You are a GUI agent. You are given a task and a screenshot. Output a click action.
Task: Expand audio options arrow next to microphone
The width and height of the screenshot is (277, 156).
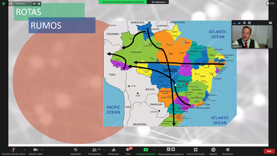click(x=24, y=150)
